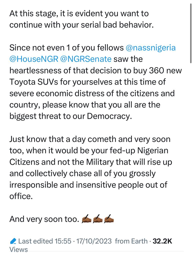Click the first writing hand emoji
This screenshot has width=193, height=256.
(x=87, y=219)
